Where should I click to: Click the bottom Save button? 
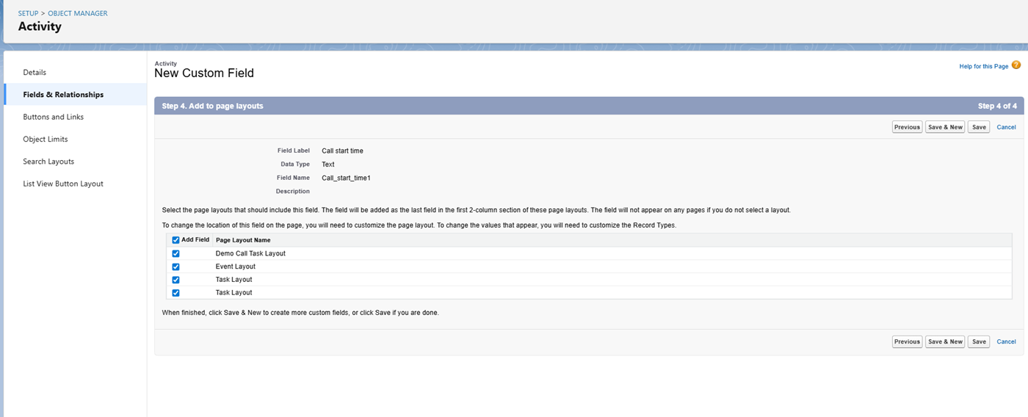979,341
